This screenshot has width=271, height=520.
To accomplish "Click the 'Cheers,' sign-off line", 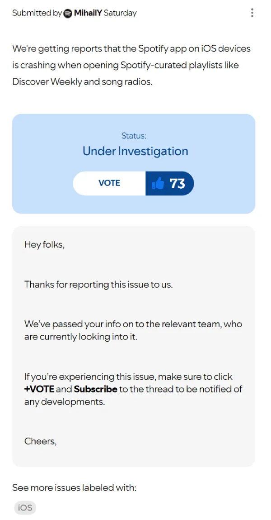I will pyautogui.click(x=40, y=441).
